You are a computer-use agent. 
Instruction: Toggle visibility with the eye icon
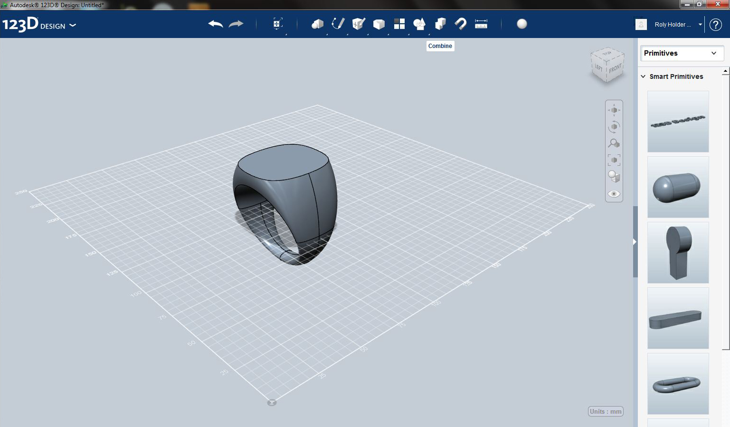pyautogui.click(x=614, y=194)
